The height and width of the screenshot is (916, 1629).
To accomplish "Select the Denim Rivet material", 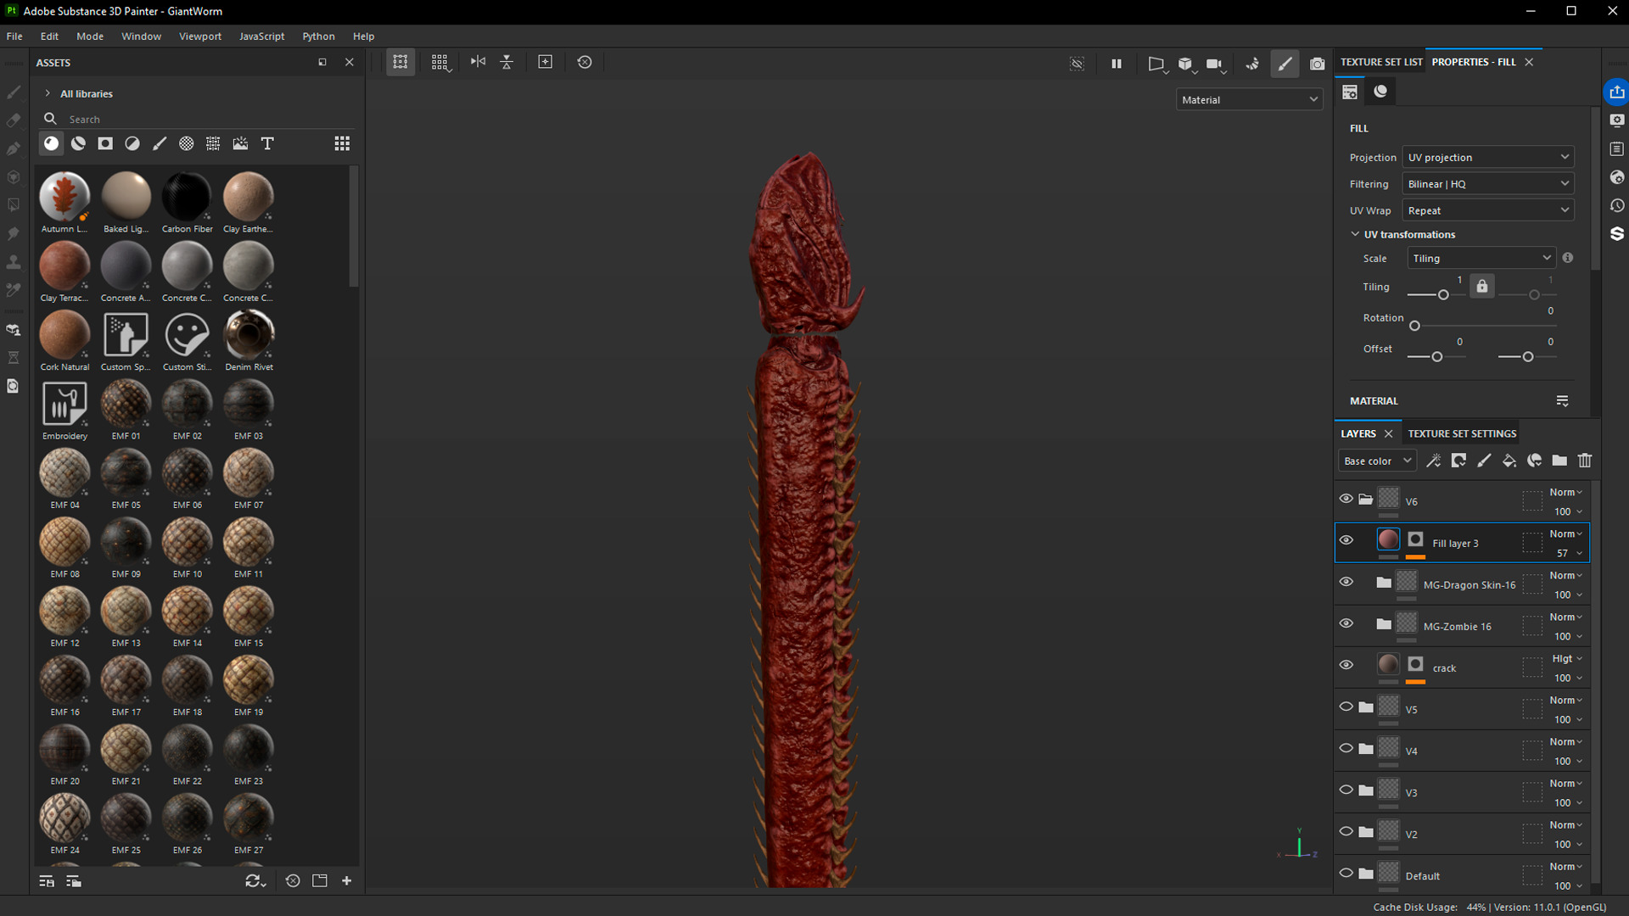I will click(249, 340).
